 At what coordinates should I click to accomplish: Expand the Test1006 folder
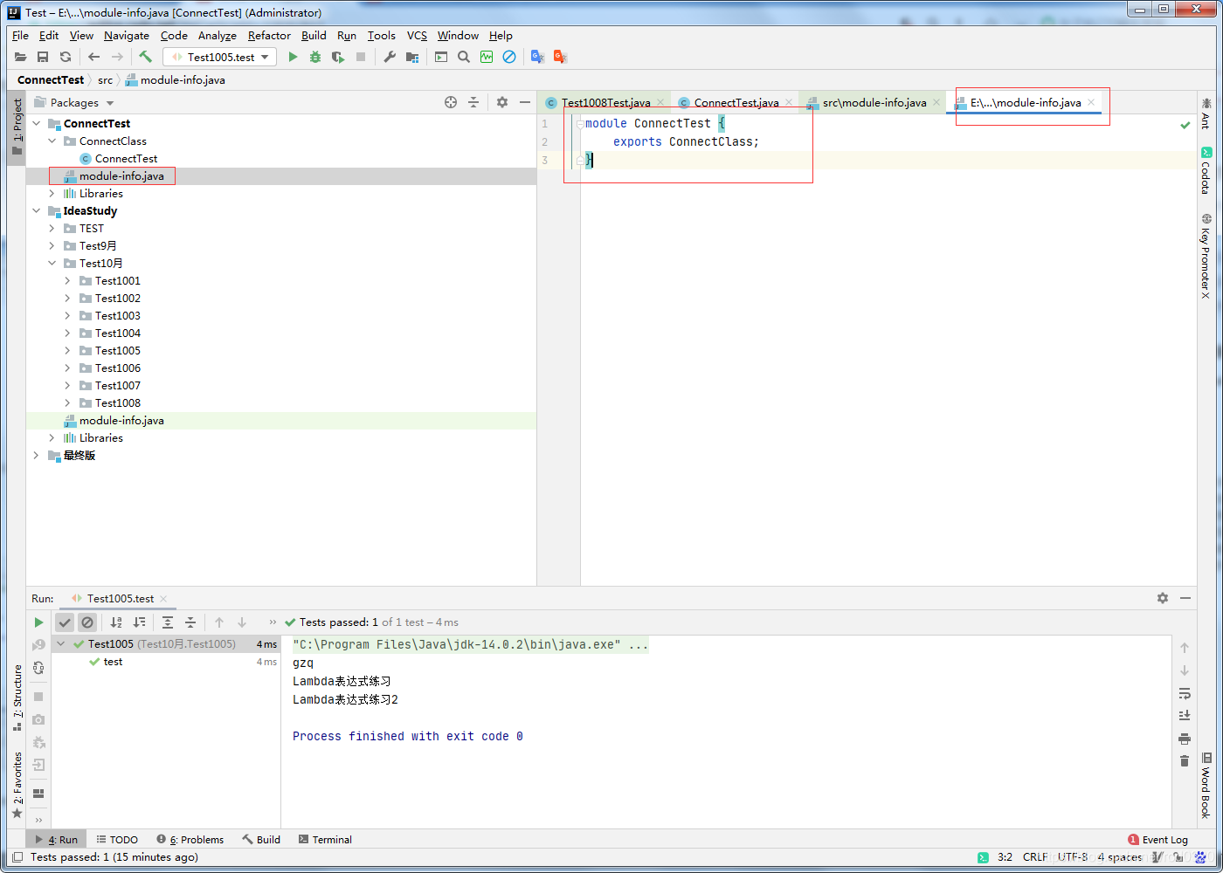[x=66, y=368]
